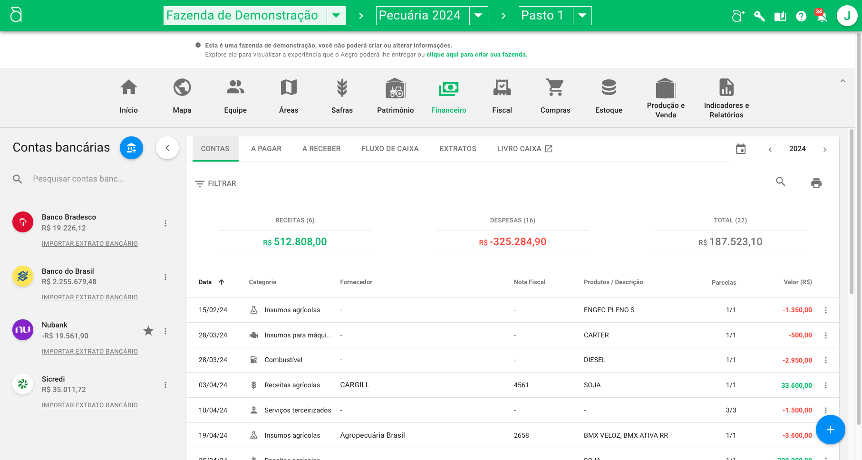Print the accounts list
This screenshot has width=862, height=460.
pos(816,183)
